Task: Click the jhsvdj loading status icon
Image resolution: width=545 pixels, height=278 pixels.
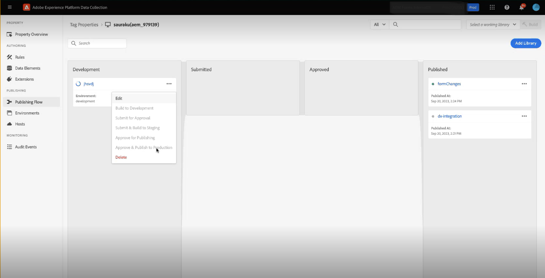Action: (x=78, y=84)
